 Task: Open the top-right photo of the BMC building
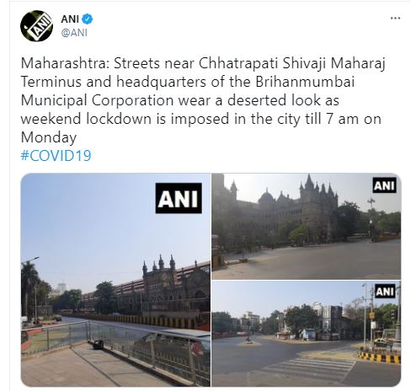point(307,226)
